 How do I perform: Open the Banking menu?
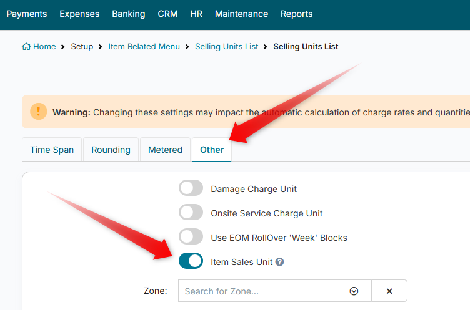(129, 14)
